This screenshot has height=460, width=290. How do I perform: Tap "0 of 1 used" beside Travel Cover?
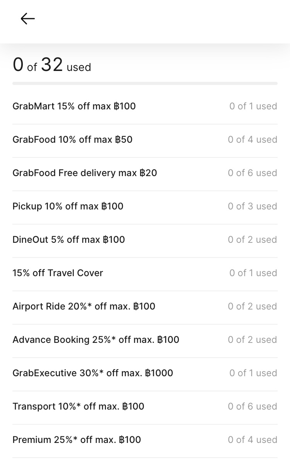(253, 273)
